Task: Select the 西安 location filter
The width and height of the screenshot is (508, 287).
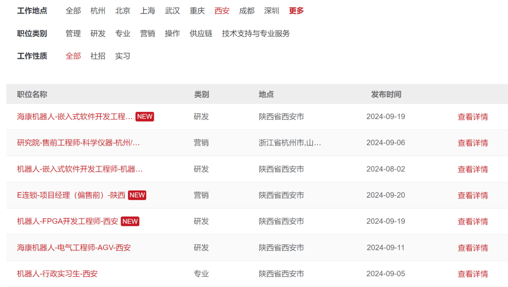Action: [222, 11]
